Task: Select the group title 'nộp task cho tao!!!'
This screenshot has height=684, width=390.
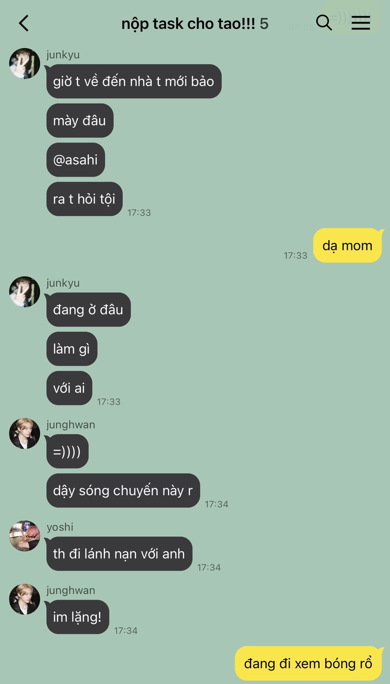Action: point(188,24)
